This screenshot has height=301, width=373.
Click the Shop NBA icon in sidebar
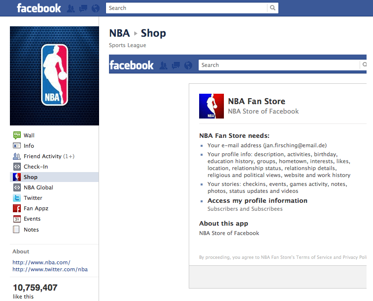click(x=17, y=177)
